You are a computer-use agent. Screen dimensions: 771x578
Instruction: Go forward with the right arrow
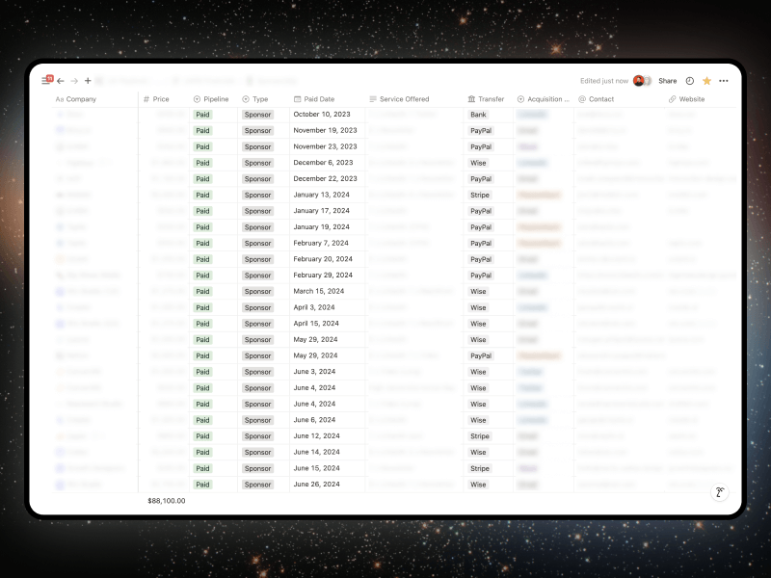pyautogui.click(x=74, y=81)
